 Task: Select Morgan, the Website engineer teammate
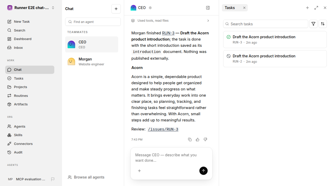coord(92,61)
